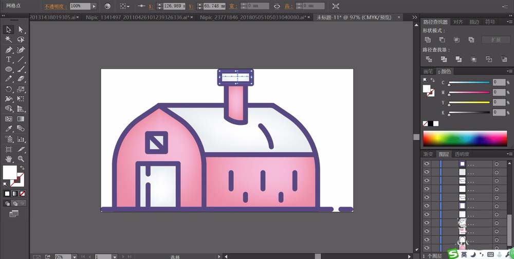514x259 pixels.
Task: Pick the Magic Wand tool
Action: (9, 40)
